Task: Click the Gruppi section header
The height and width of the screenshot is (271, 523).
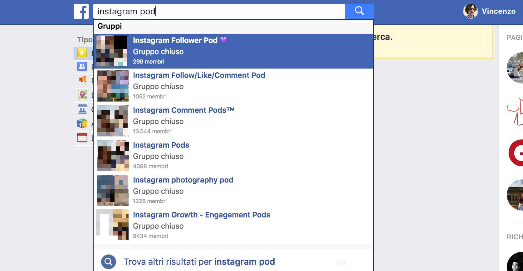Action: tap(110, 26)
